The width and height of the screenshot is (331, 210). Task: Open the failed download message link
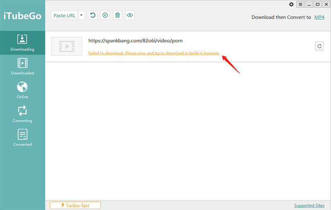[154, 53]
